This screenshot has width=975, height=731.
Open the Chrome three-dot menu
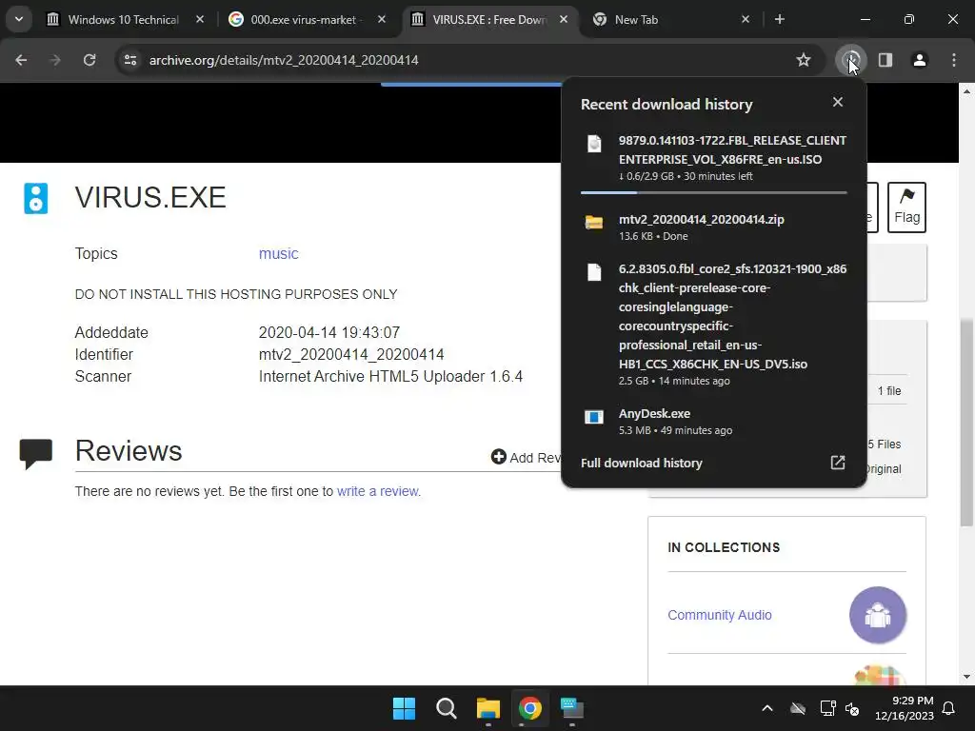[954, 60]
